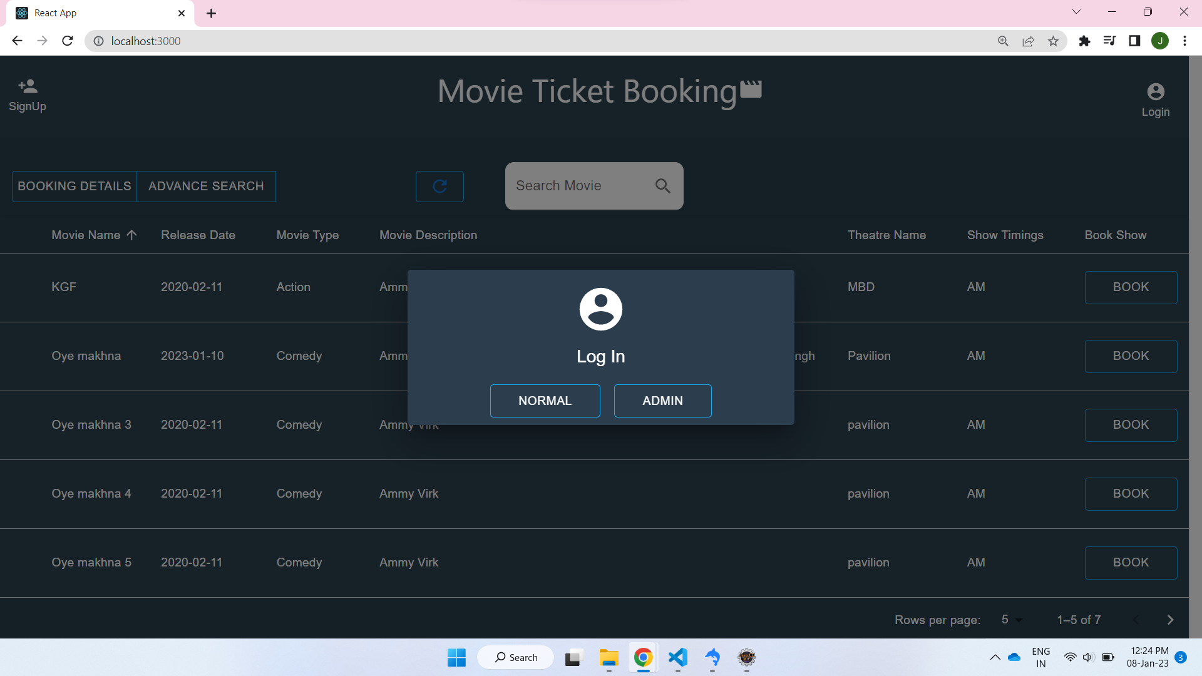Image resolution: width=1202 pixels, height=676 pixels.
Task: Toggle the bookmark star for this page
Action: (x=1054, y=41)
